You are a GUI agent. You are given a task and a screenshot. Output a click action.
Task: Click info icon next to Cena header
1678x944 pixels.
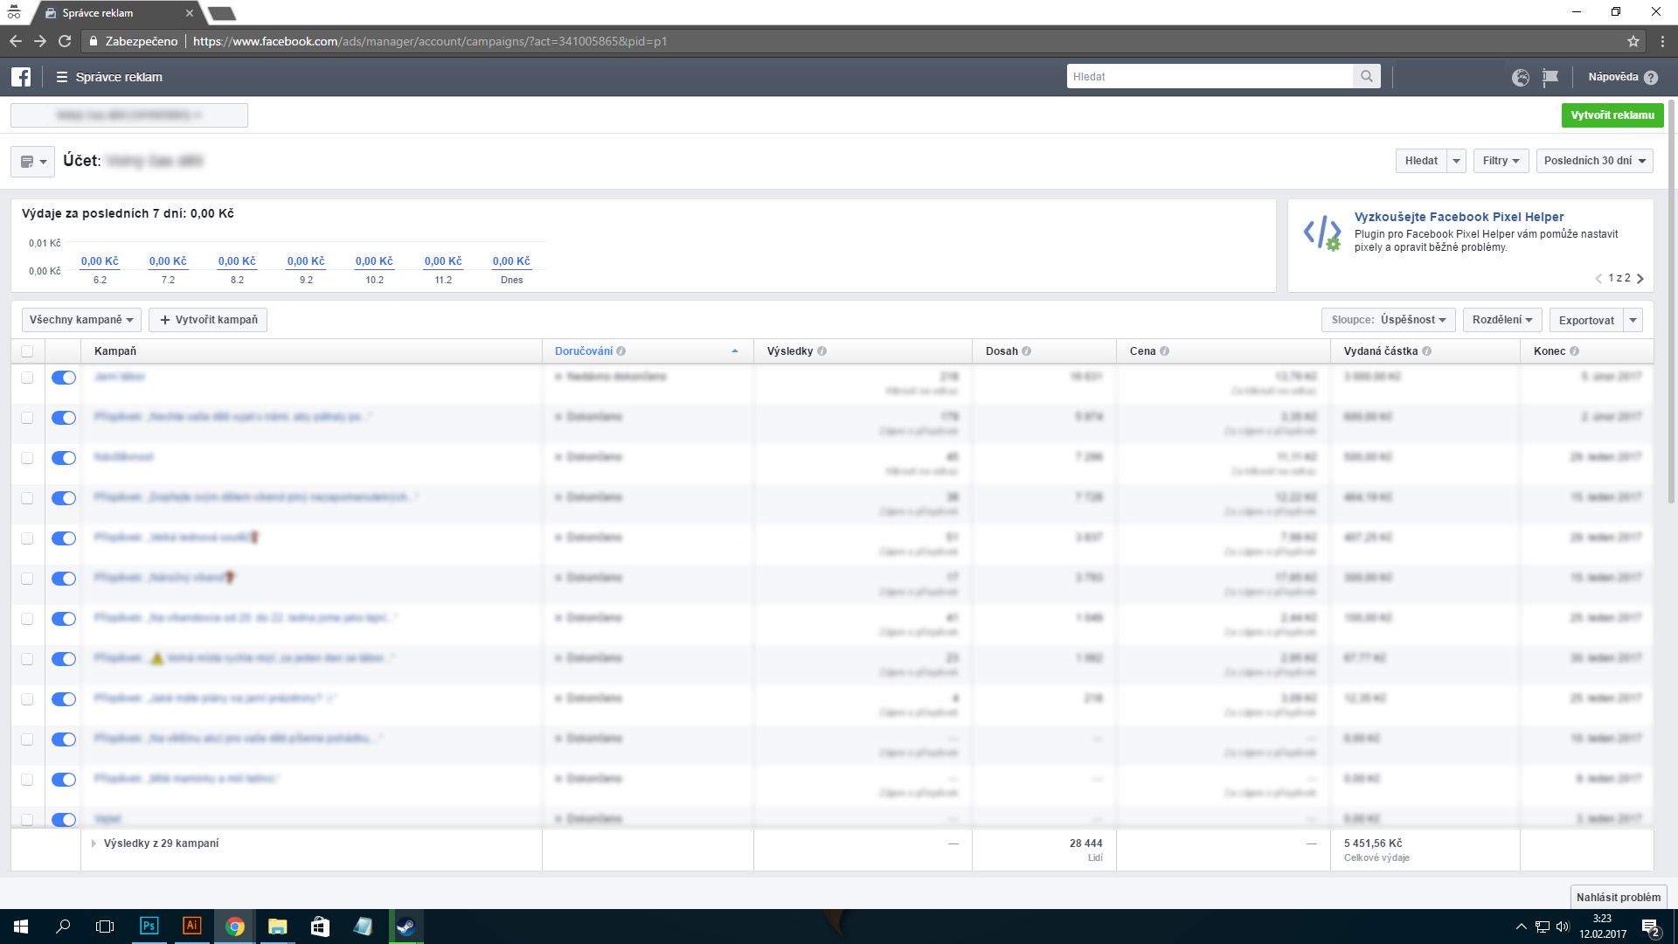click(x=1165, y=351)
